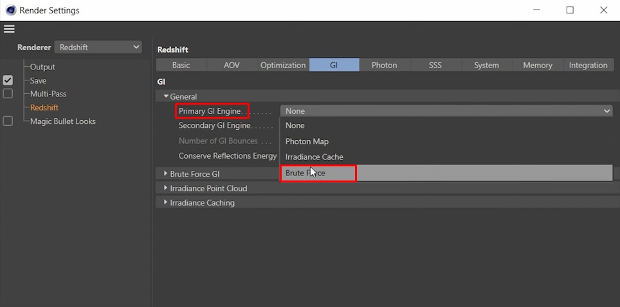This screenshot has height=307, width=620.
Task: Enable the Multi-Pass checkbox
Action: [8, 94]
